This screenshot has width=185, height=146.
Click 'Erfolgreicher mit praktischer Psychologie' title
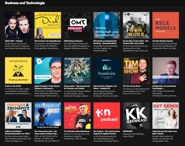tap(164, 87)
